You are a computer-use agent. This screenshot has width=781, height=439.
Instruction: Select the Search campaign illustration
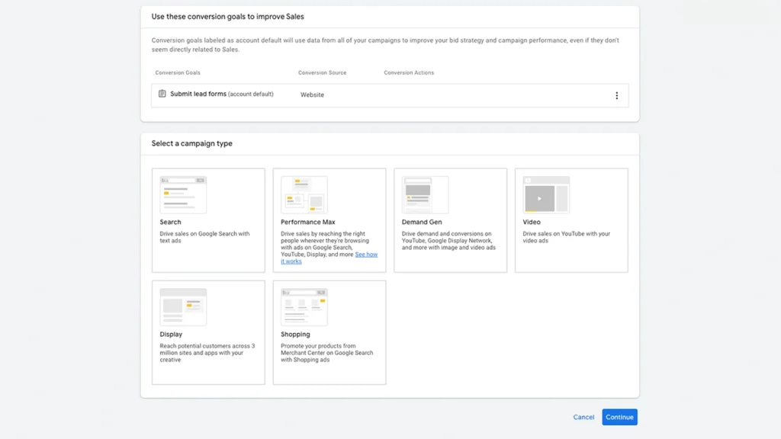coord(183,194)
